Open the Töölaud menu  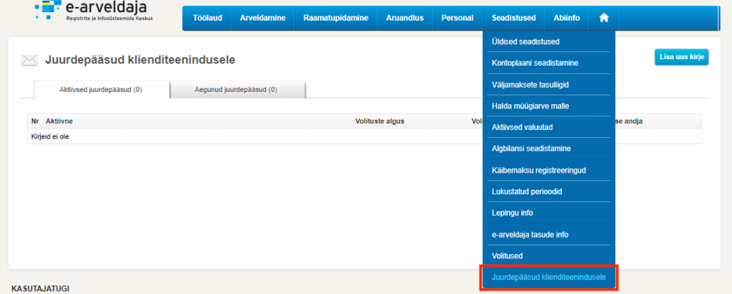point(207,18)
